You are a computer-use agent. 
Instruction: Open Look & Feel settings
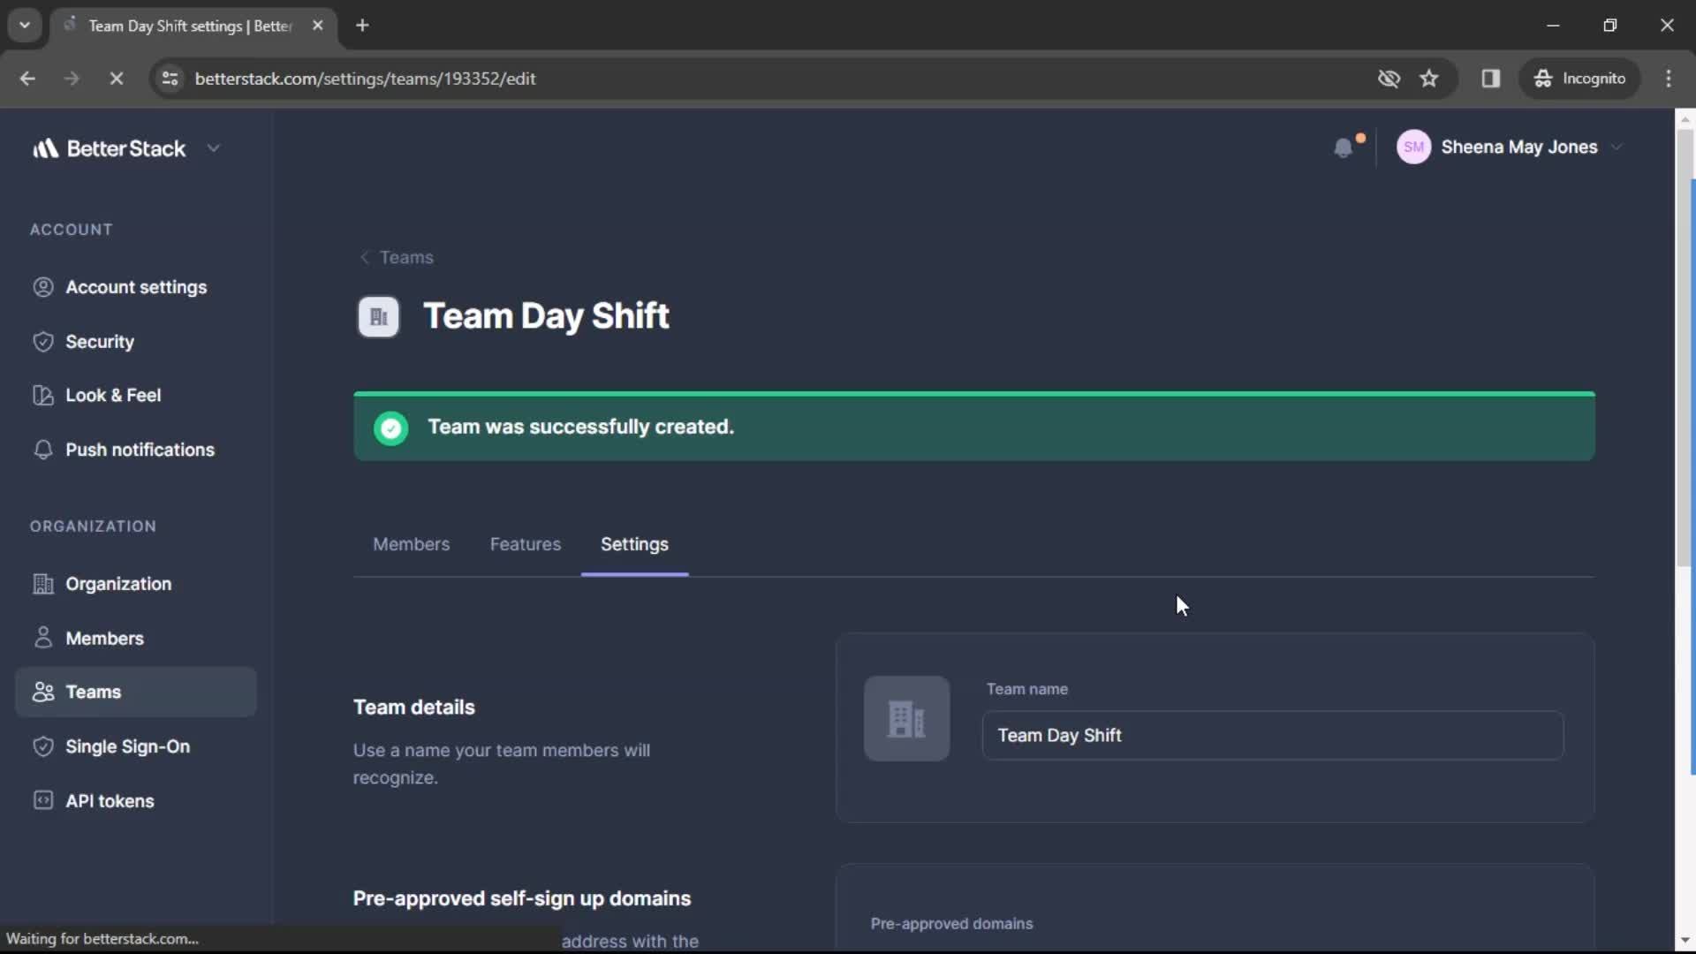pyautogui.click(x=113, y=394)
